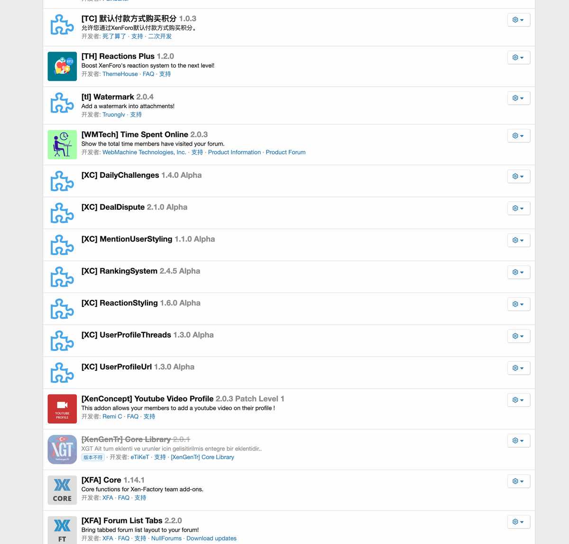The width and height of the screenshot is (569, 544).
Task: Open the Download updates link
Action: (211, 538)
